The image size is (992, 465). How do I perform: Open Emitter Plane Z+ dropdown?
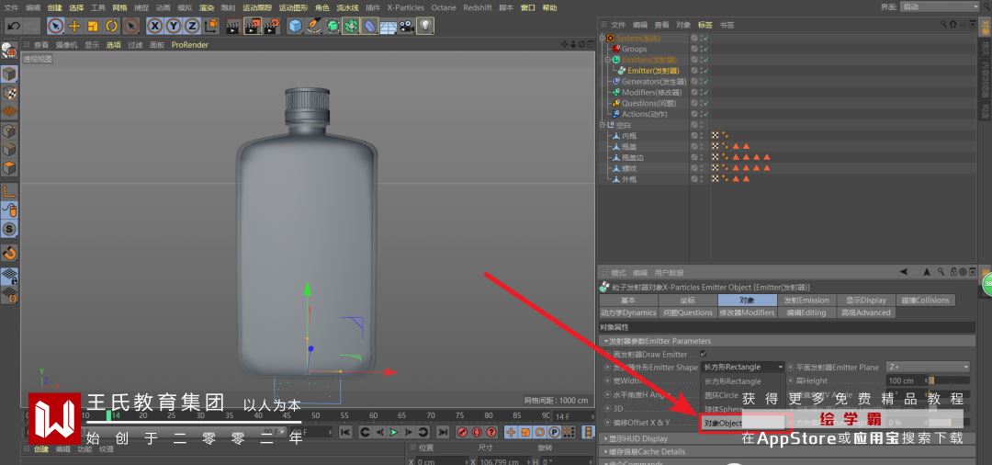[x=928, y=367]
